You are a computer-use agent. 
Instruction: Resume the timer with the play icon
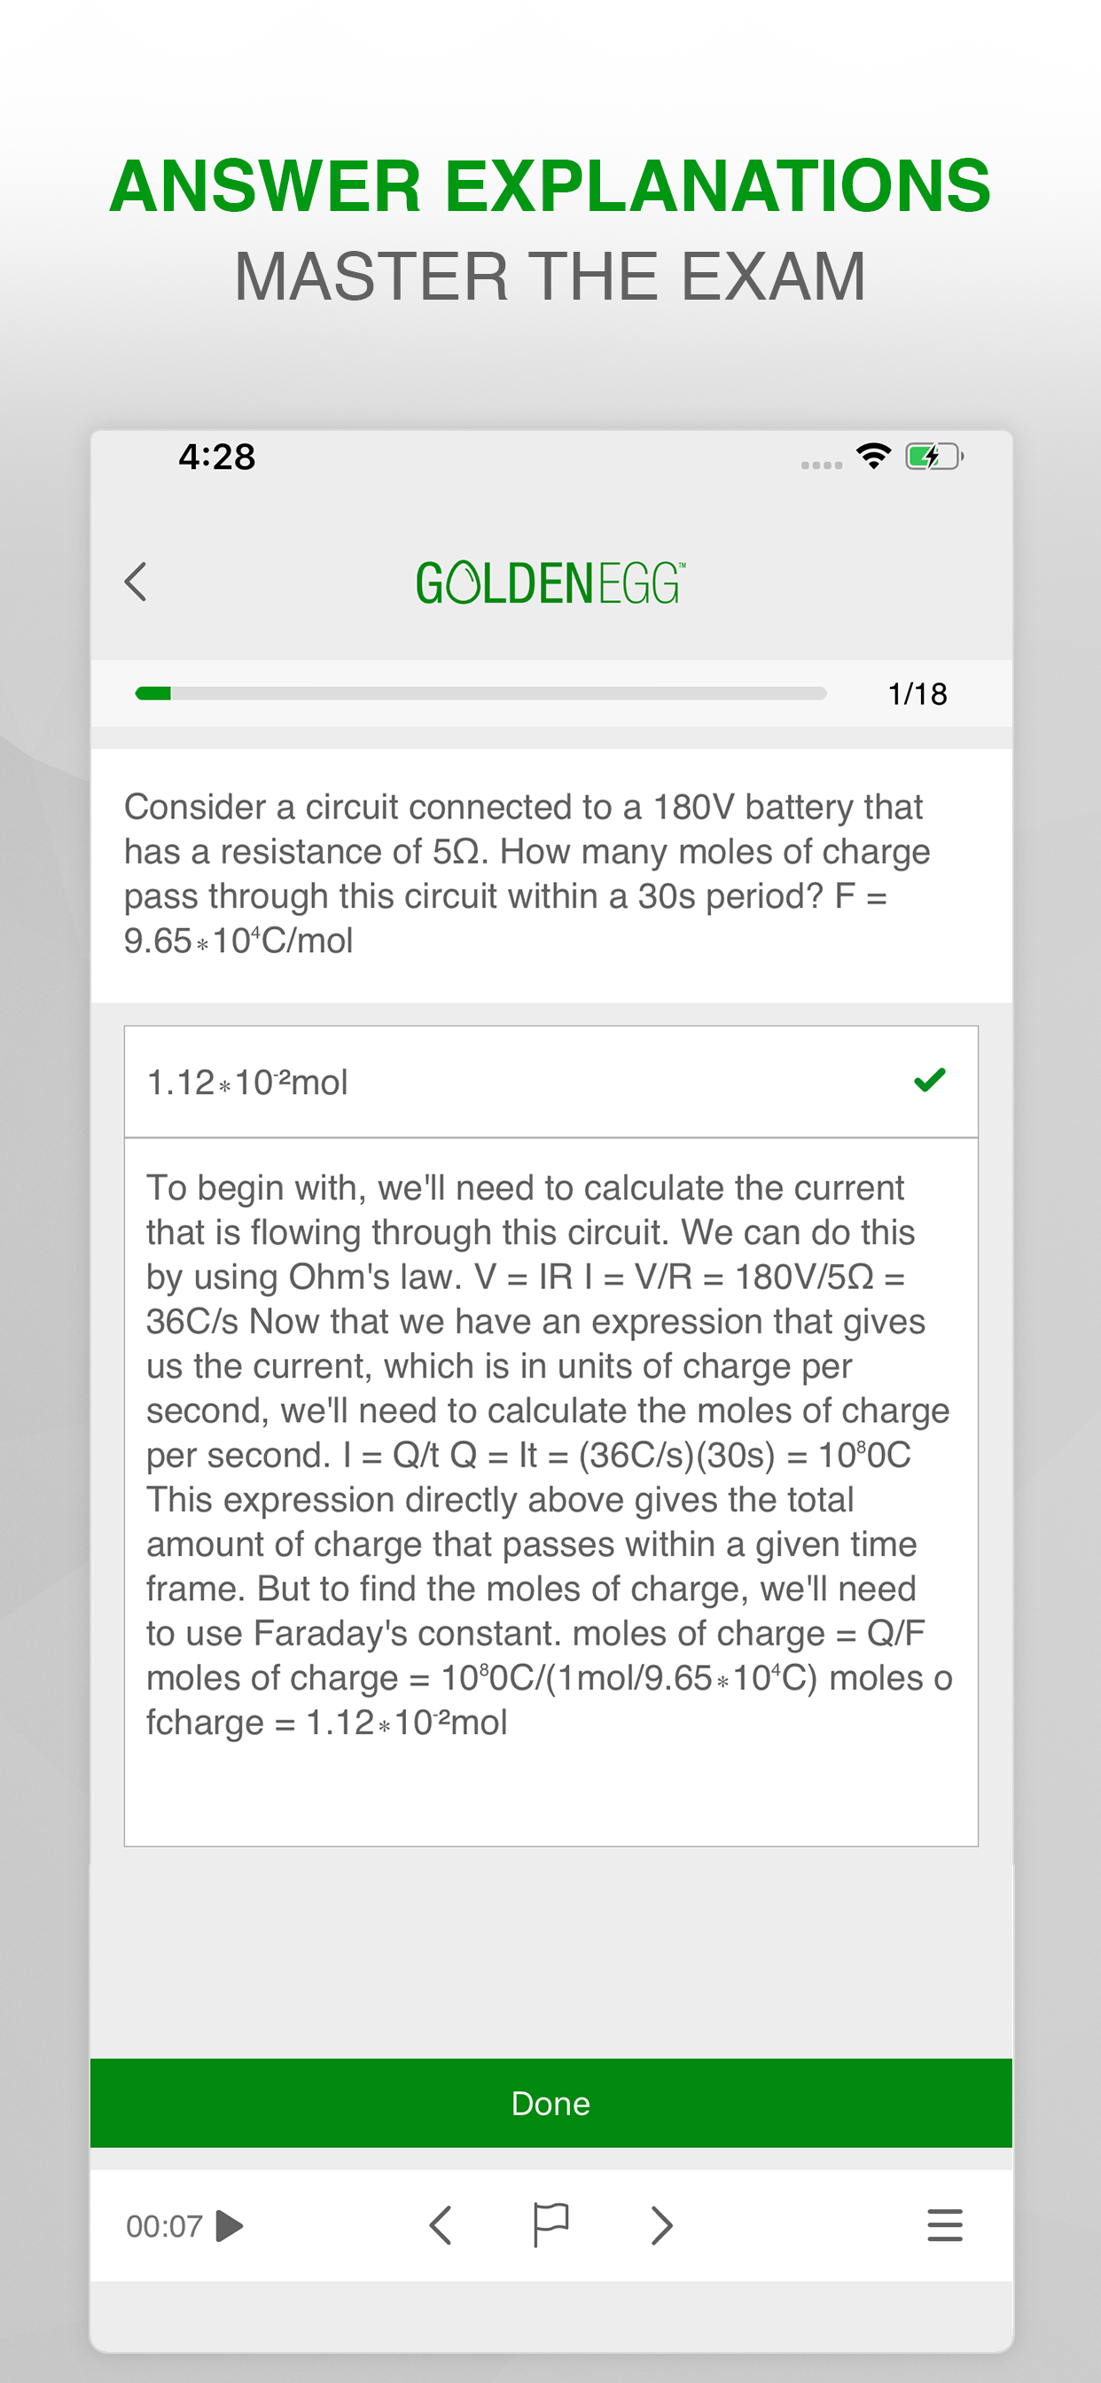point(229,2226)
